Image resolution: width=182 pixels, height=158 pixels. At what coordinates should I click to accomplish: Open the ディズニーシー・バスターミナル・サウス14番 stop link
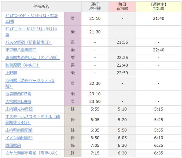tap(31, 29)
